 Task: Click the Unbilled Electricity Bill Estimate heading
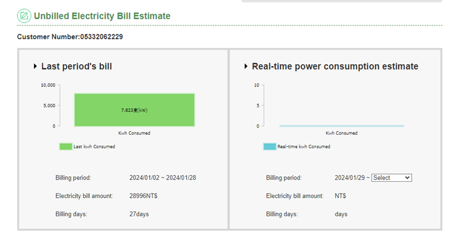tap(102, 16)
